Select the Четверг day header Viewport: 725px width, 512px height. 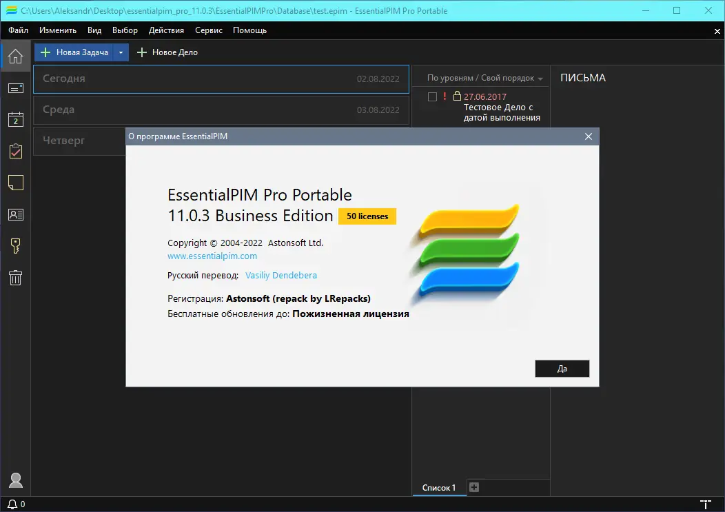pos(64,140)
